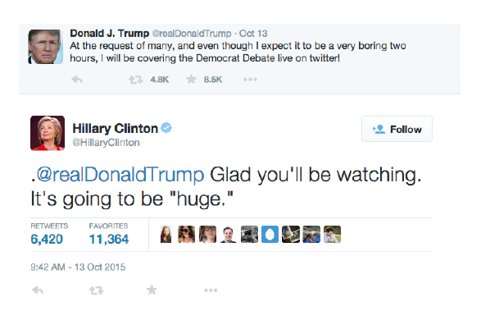The height and width of the screenshot is (320, 481).
Task: Click the blue verified badge
Action: 166,128
